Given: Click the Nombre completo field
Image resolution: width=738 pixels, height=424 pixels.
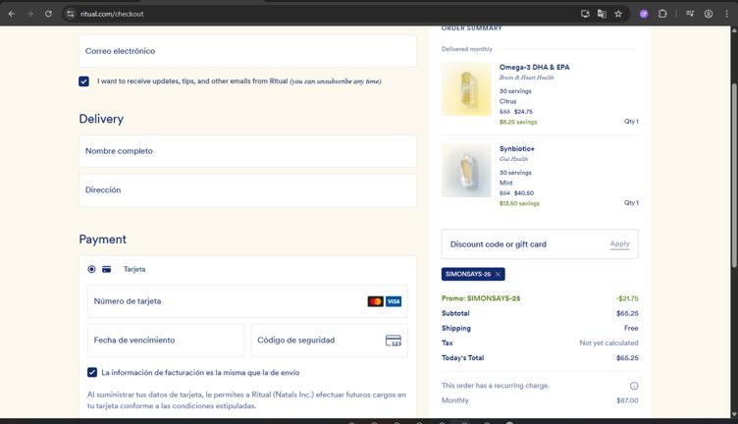Looking at the screenshot, I should point(247,151).
